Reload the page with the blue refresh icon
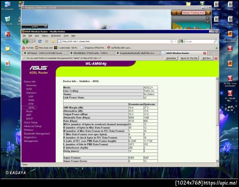 point(40,41)
